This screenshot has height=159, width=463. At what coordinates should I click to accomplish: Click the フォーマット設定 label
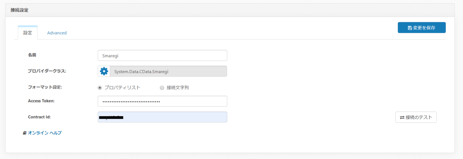pos(45,87)
